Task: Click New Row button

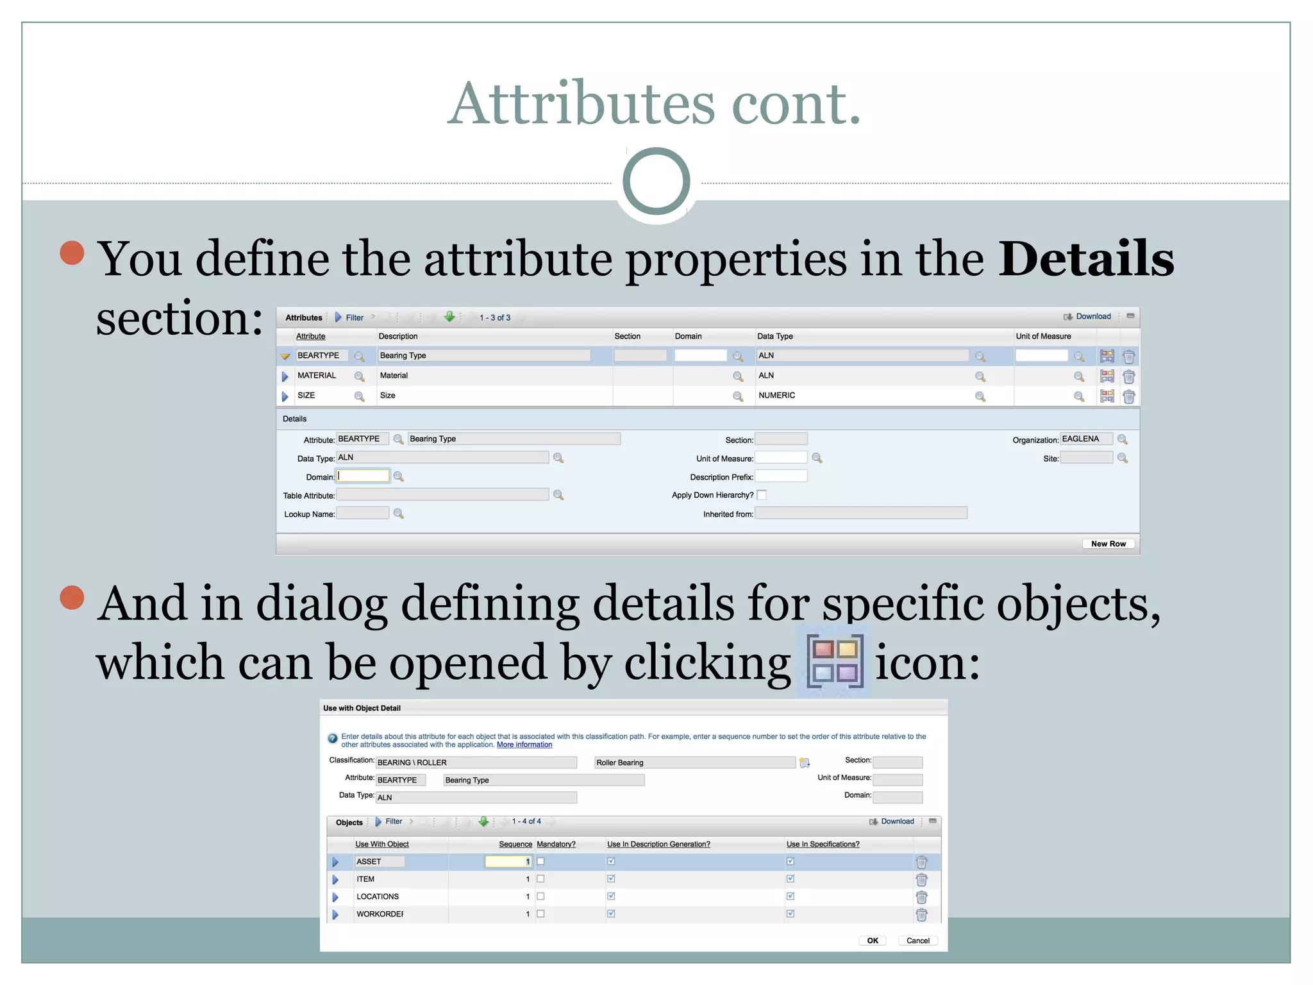Action: pyautogui.click(x=1108, y=544)
